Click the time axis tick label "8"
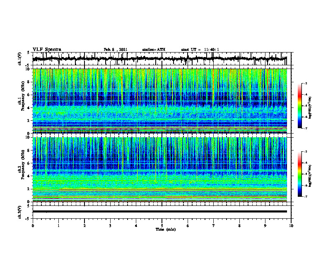 pos(239,226)
